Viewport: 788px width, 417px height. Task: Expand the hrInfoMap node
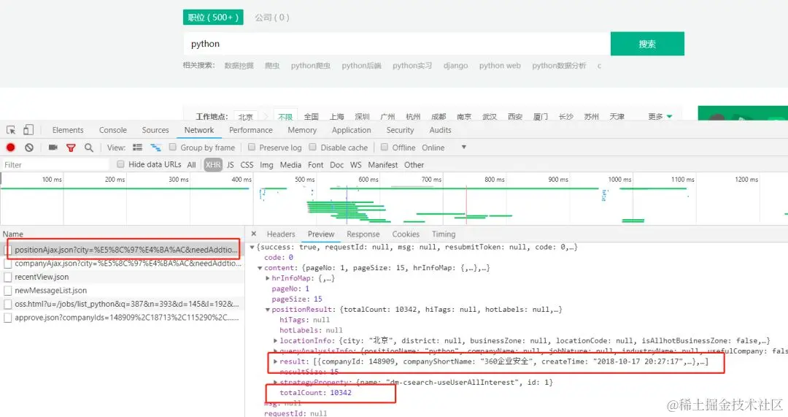click(x=268, y=278)
